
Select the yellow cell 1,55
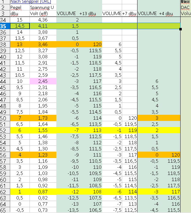coord(43,130)
